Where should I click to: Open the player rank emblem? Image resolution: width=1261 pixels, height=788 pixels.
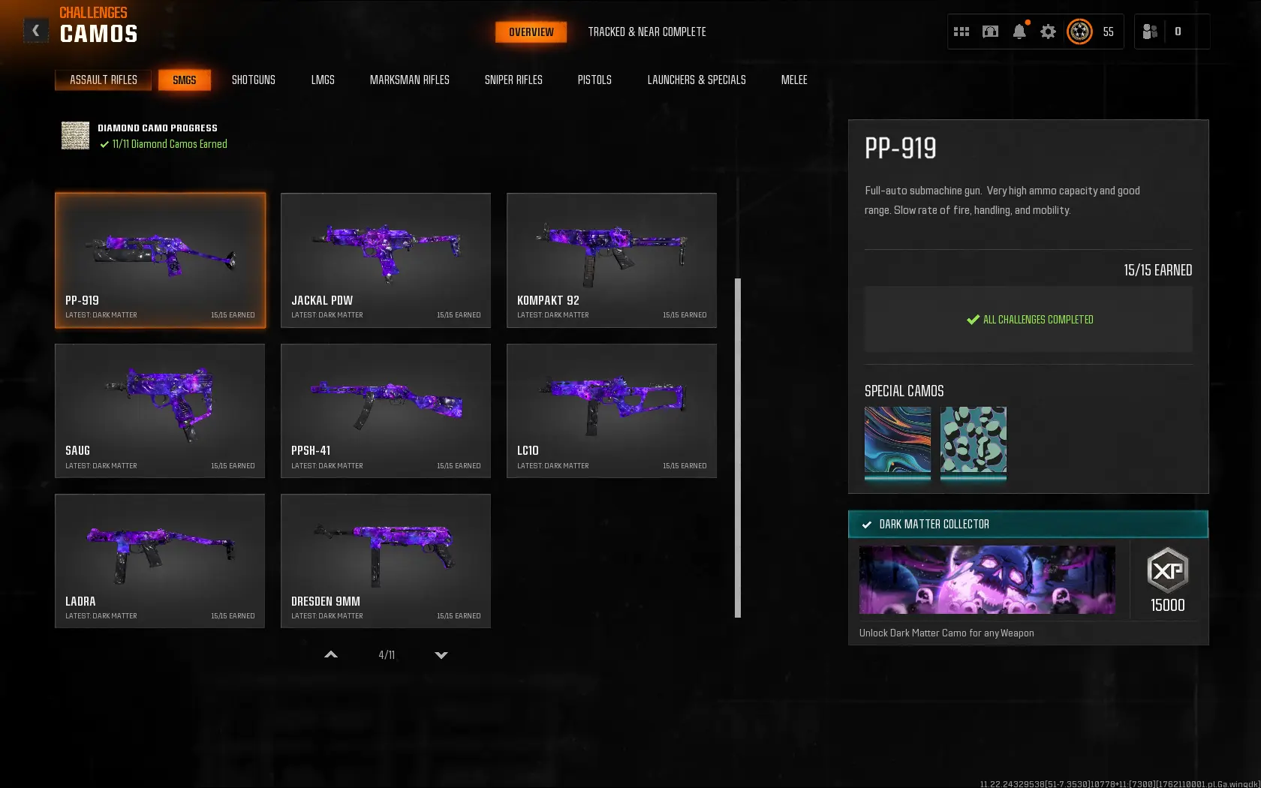coord(1079,32)
